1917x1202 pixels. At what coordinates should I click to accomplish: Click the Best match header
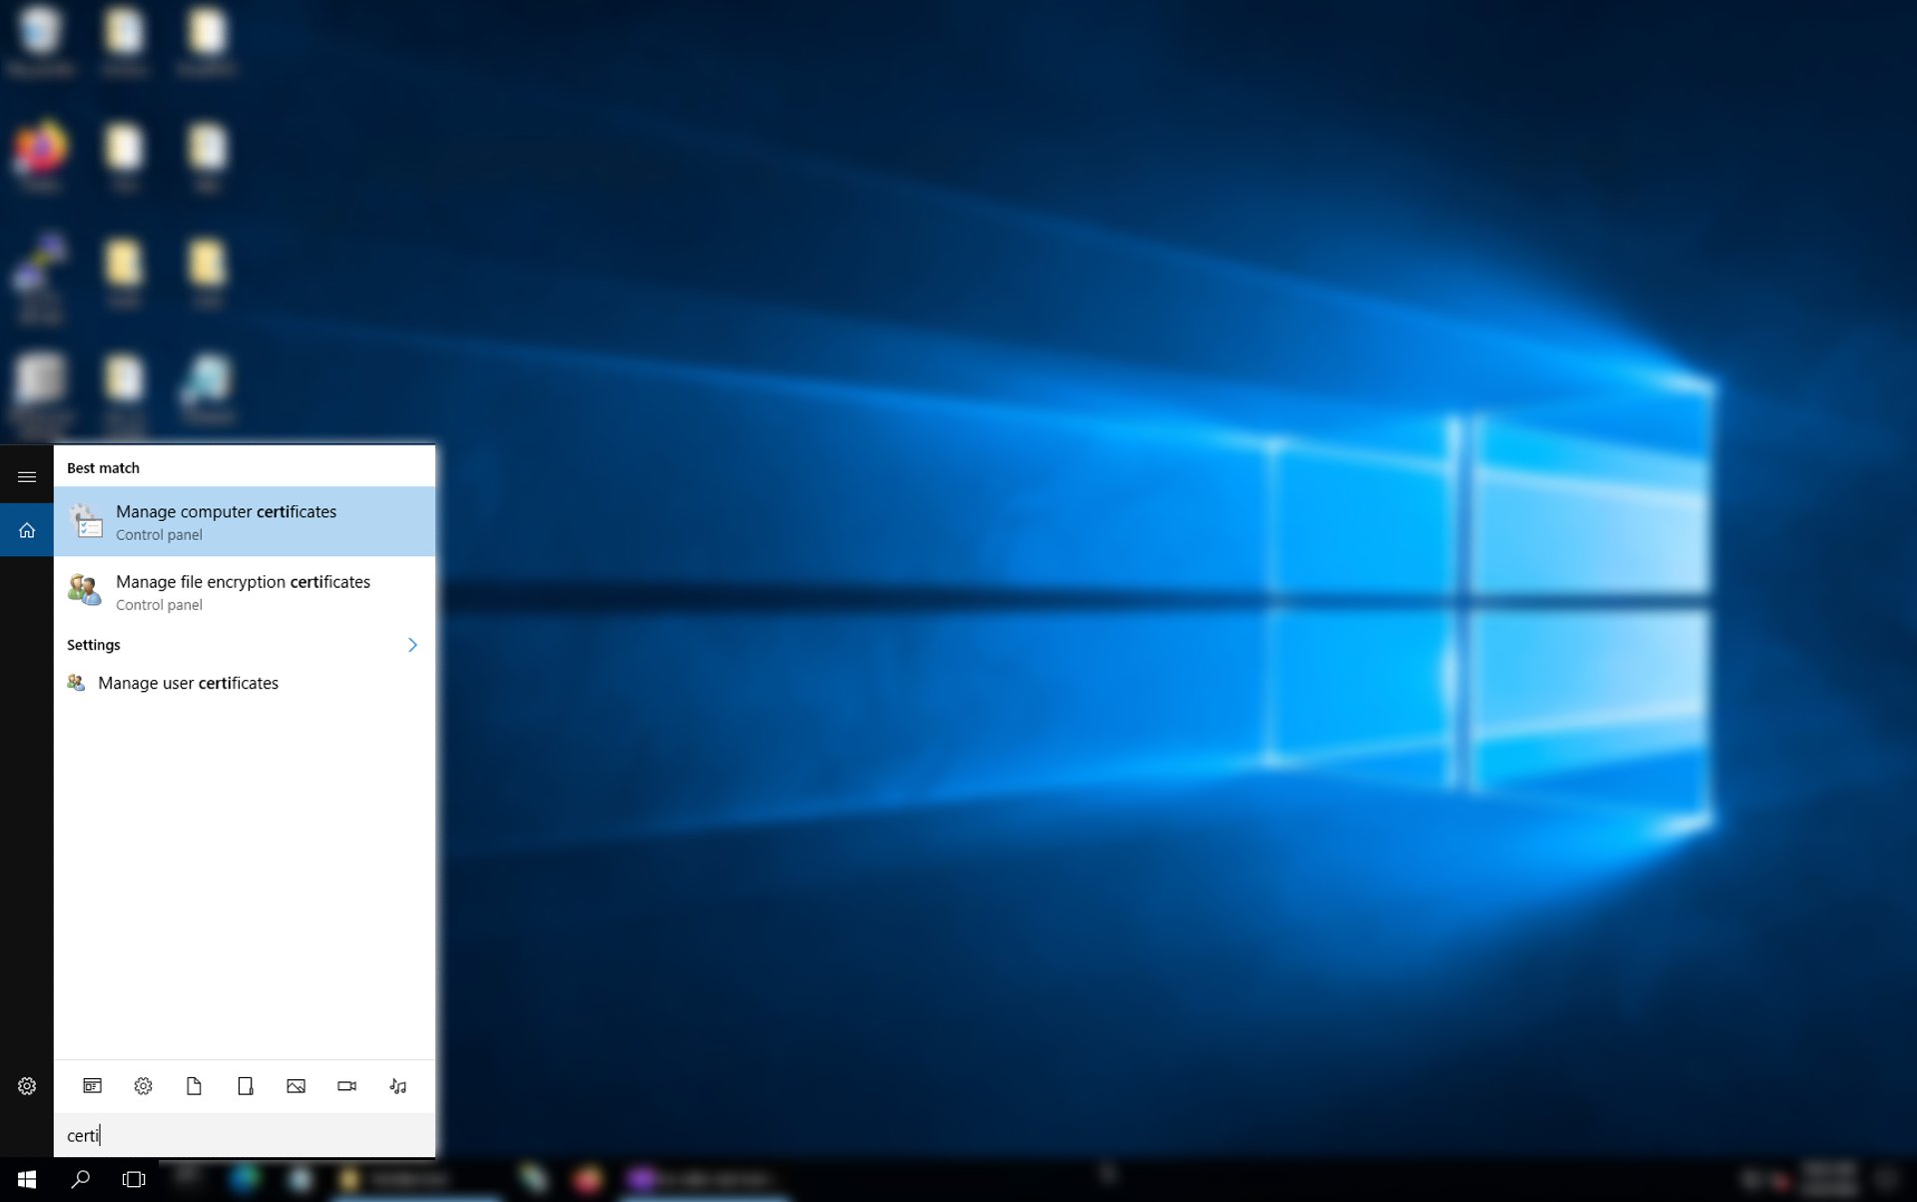click(x=103, y=468)
